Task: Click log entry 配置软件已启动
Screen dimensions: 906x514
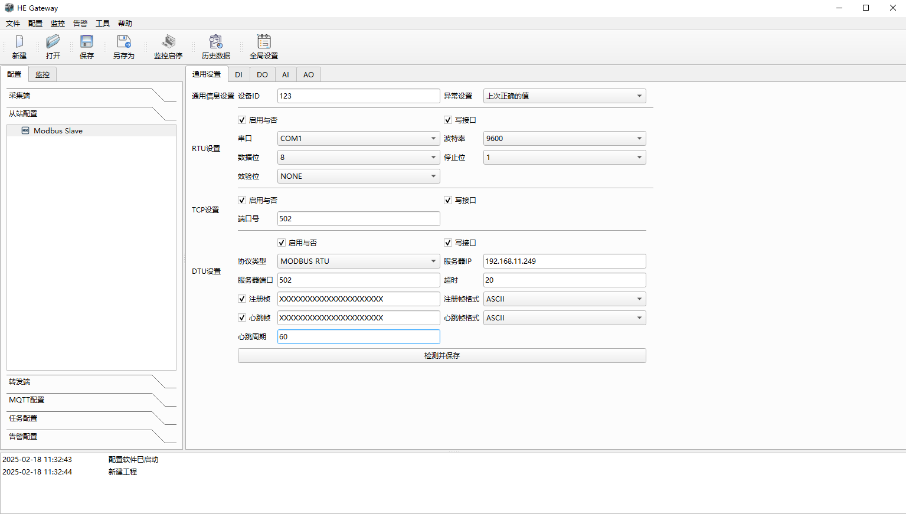Action: coord(133,459)
